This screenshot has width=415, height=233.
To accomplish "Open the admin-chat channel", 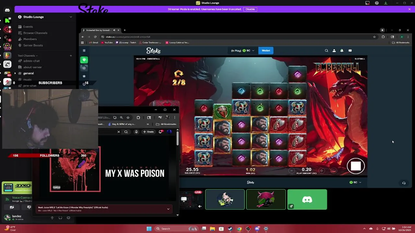I will tap(45, 61).
